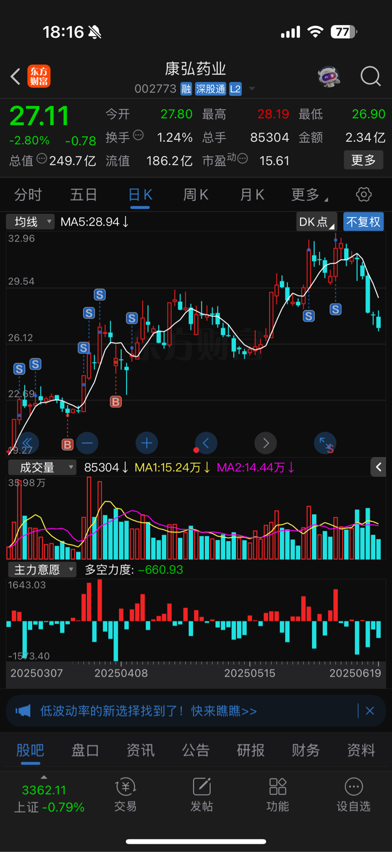Tap the search magnifier icon

[371, 77]
